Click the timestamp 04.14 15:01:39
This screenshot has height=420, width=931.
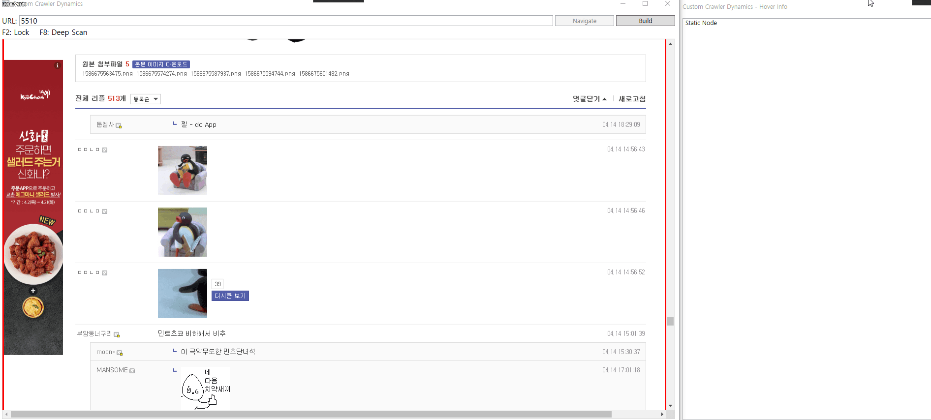coord(626,333)
